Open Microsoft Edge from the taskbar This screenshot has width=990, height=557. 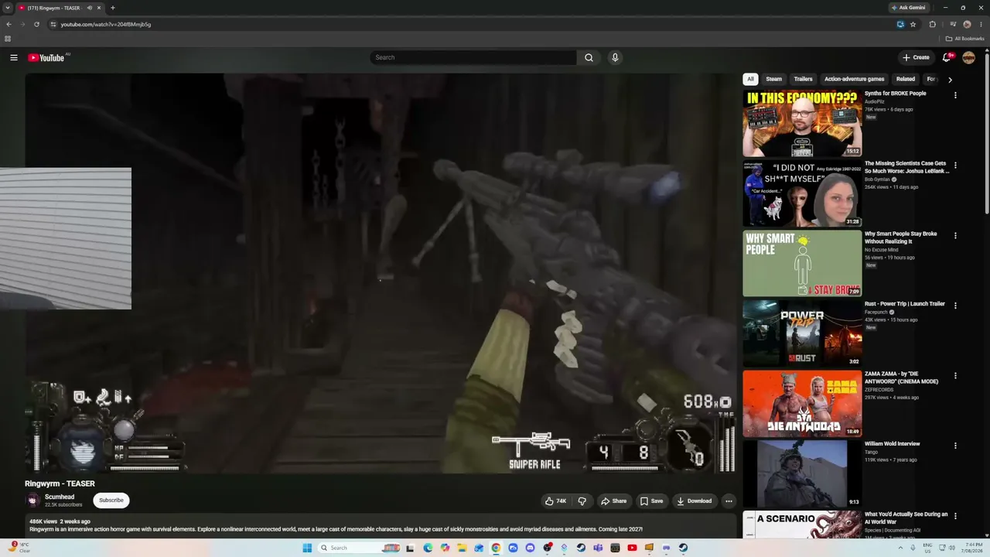[x=428, y=548]
